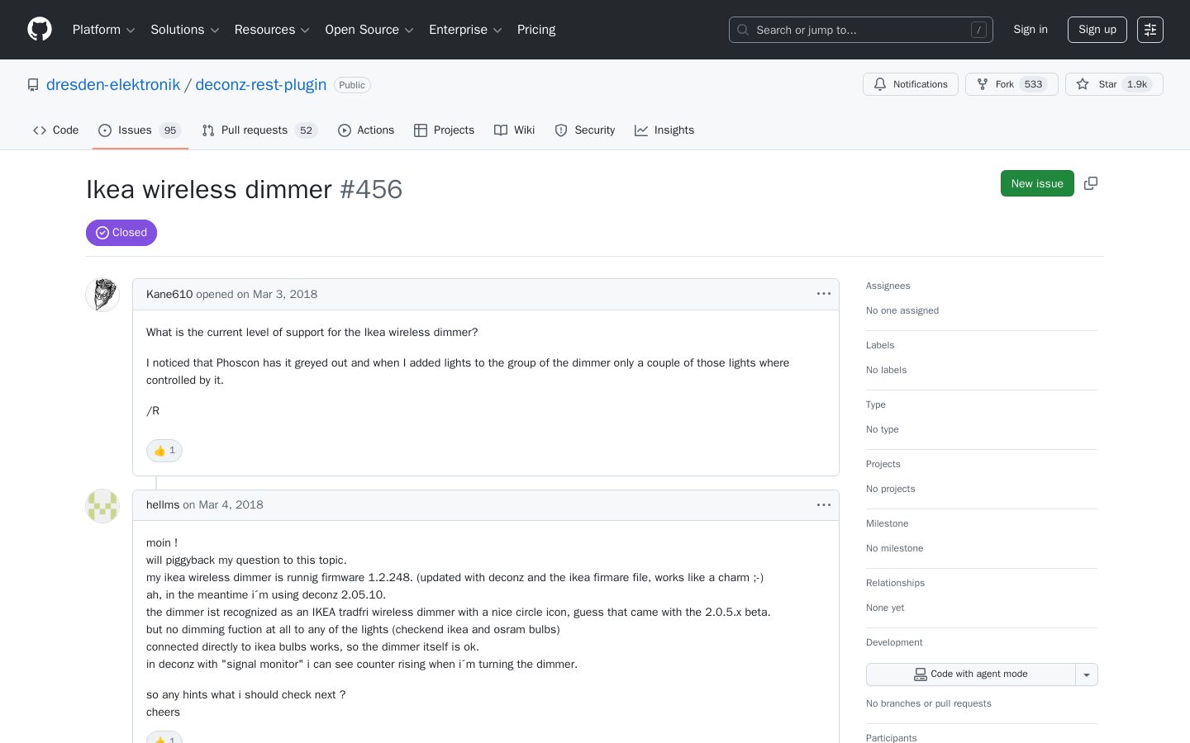Screen dimensions: 1190x743
Task: Switch to the Insights tab
Action: tap(664, 130)
